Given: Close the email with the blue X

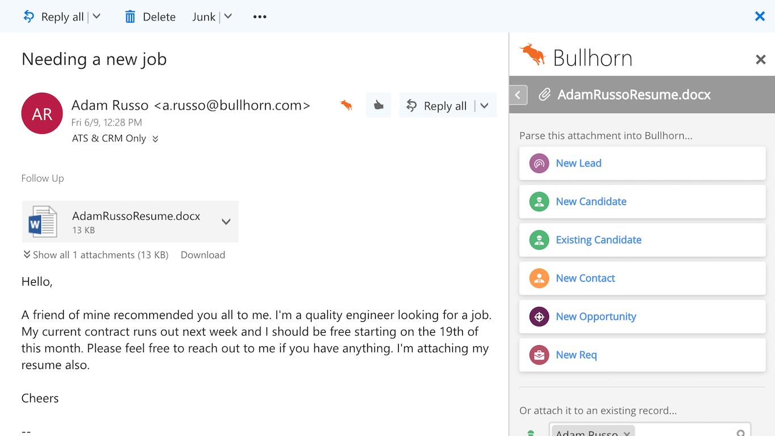Looking at the screenshot, I should 760,16.
